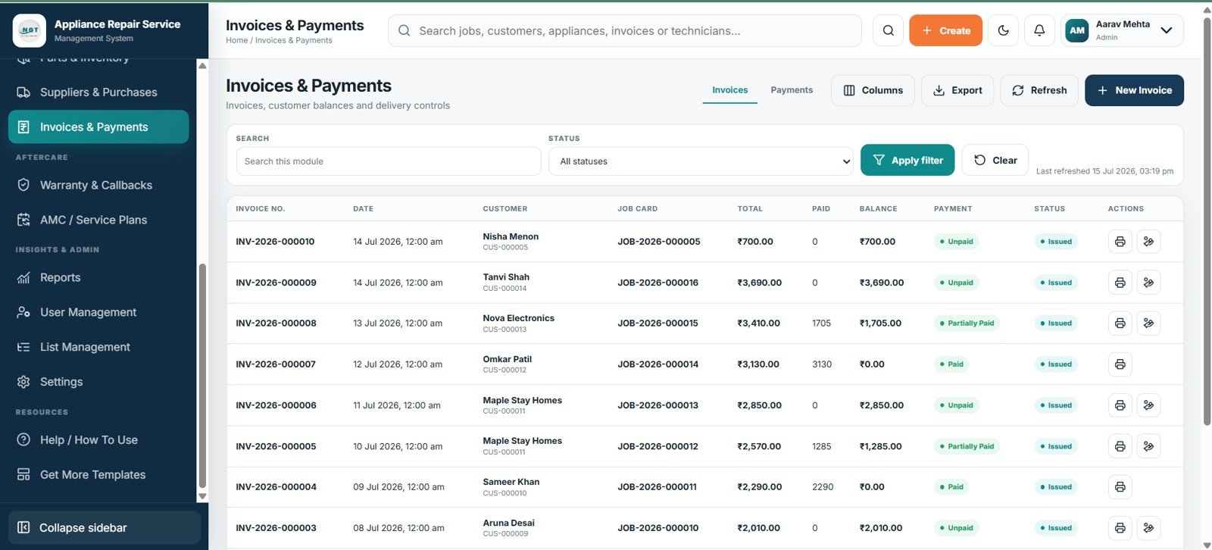
Task: Expand the Aarav Mehta user menu
Action: click(1122, 30)
